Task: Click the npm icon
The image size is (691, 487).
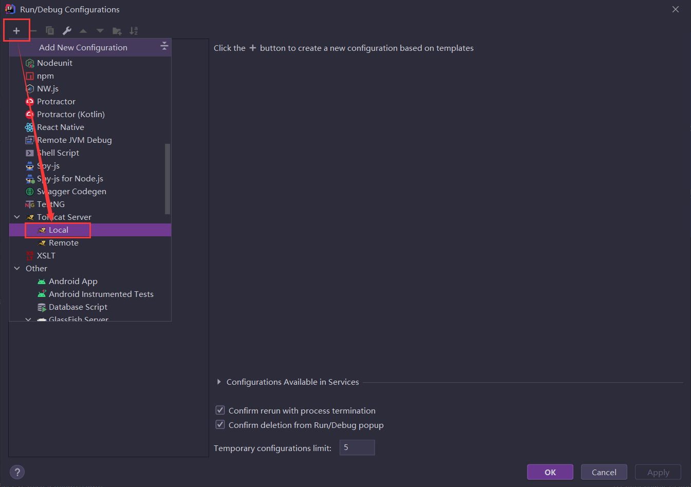Action: [x=30, y=76]
